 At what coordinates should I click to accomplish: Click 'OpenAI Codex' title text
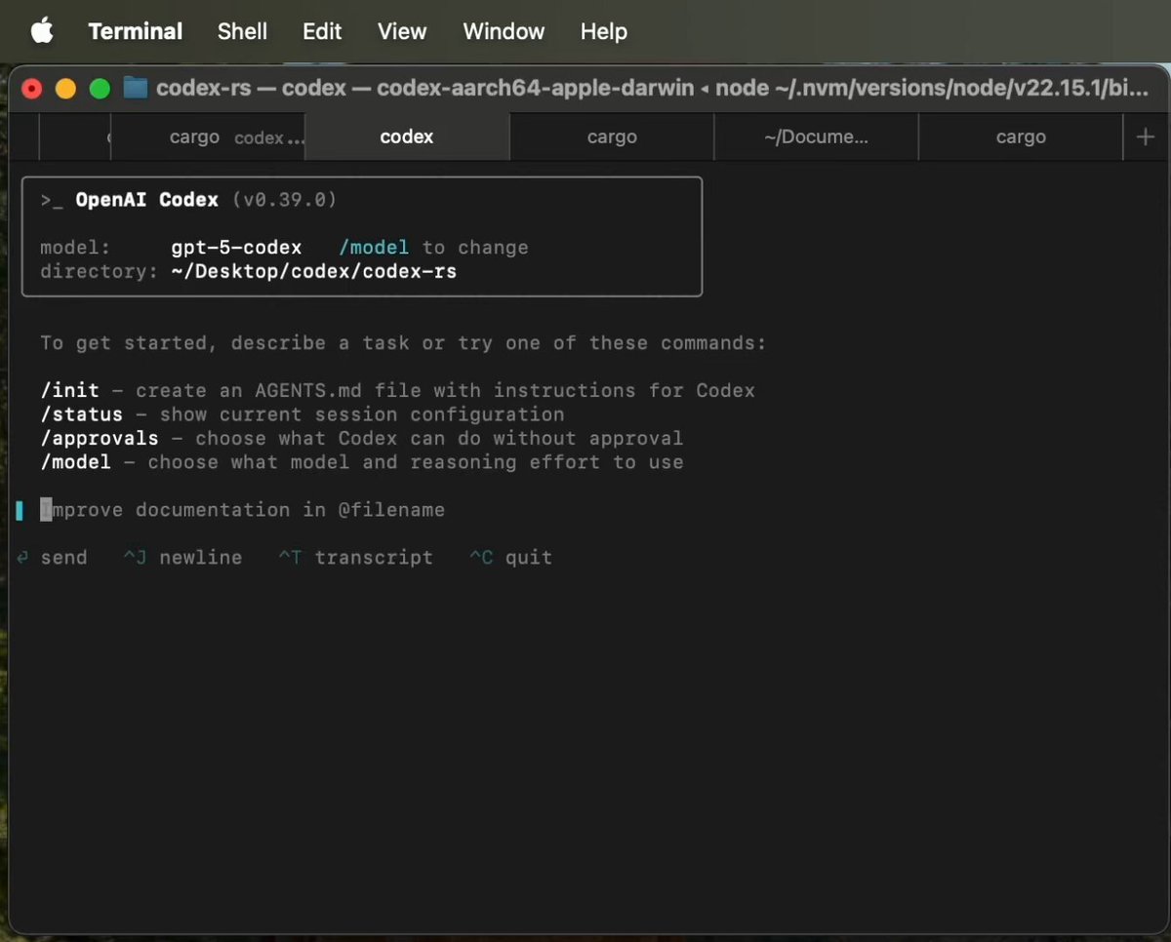(147, 200)
